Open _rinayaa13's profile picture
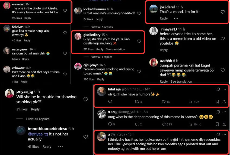The width and height of the screenshot is (230, 155). [154, 31]
